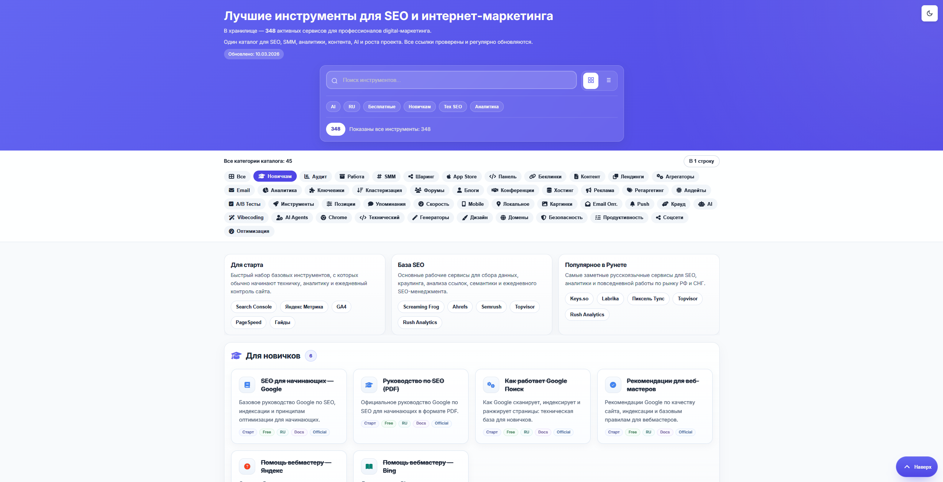Toggle the Тех SEO quick filter chip

point(453,107)
